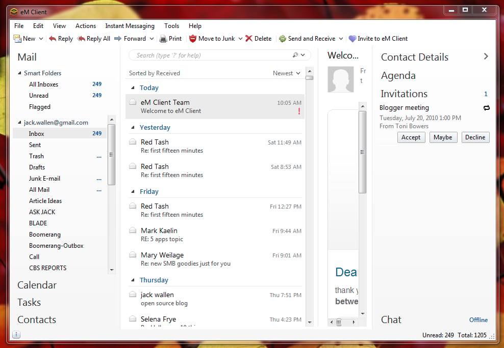Open Red Tash message from Sat 11:49 AM
The width and height of the screenshot is (504, 348).
(215, 146)
